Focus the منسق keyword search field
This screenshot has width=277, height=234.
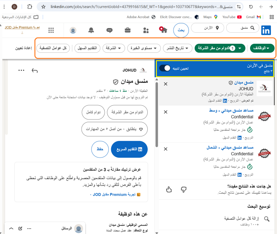click(x=242, y=28)
